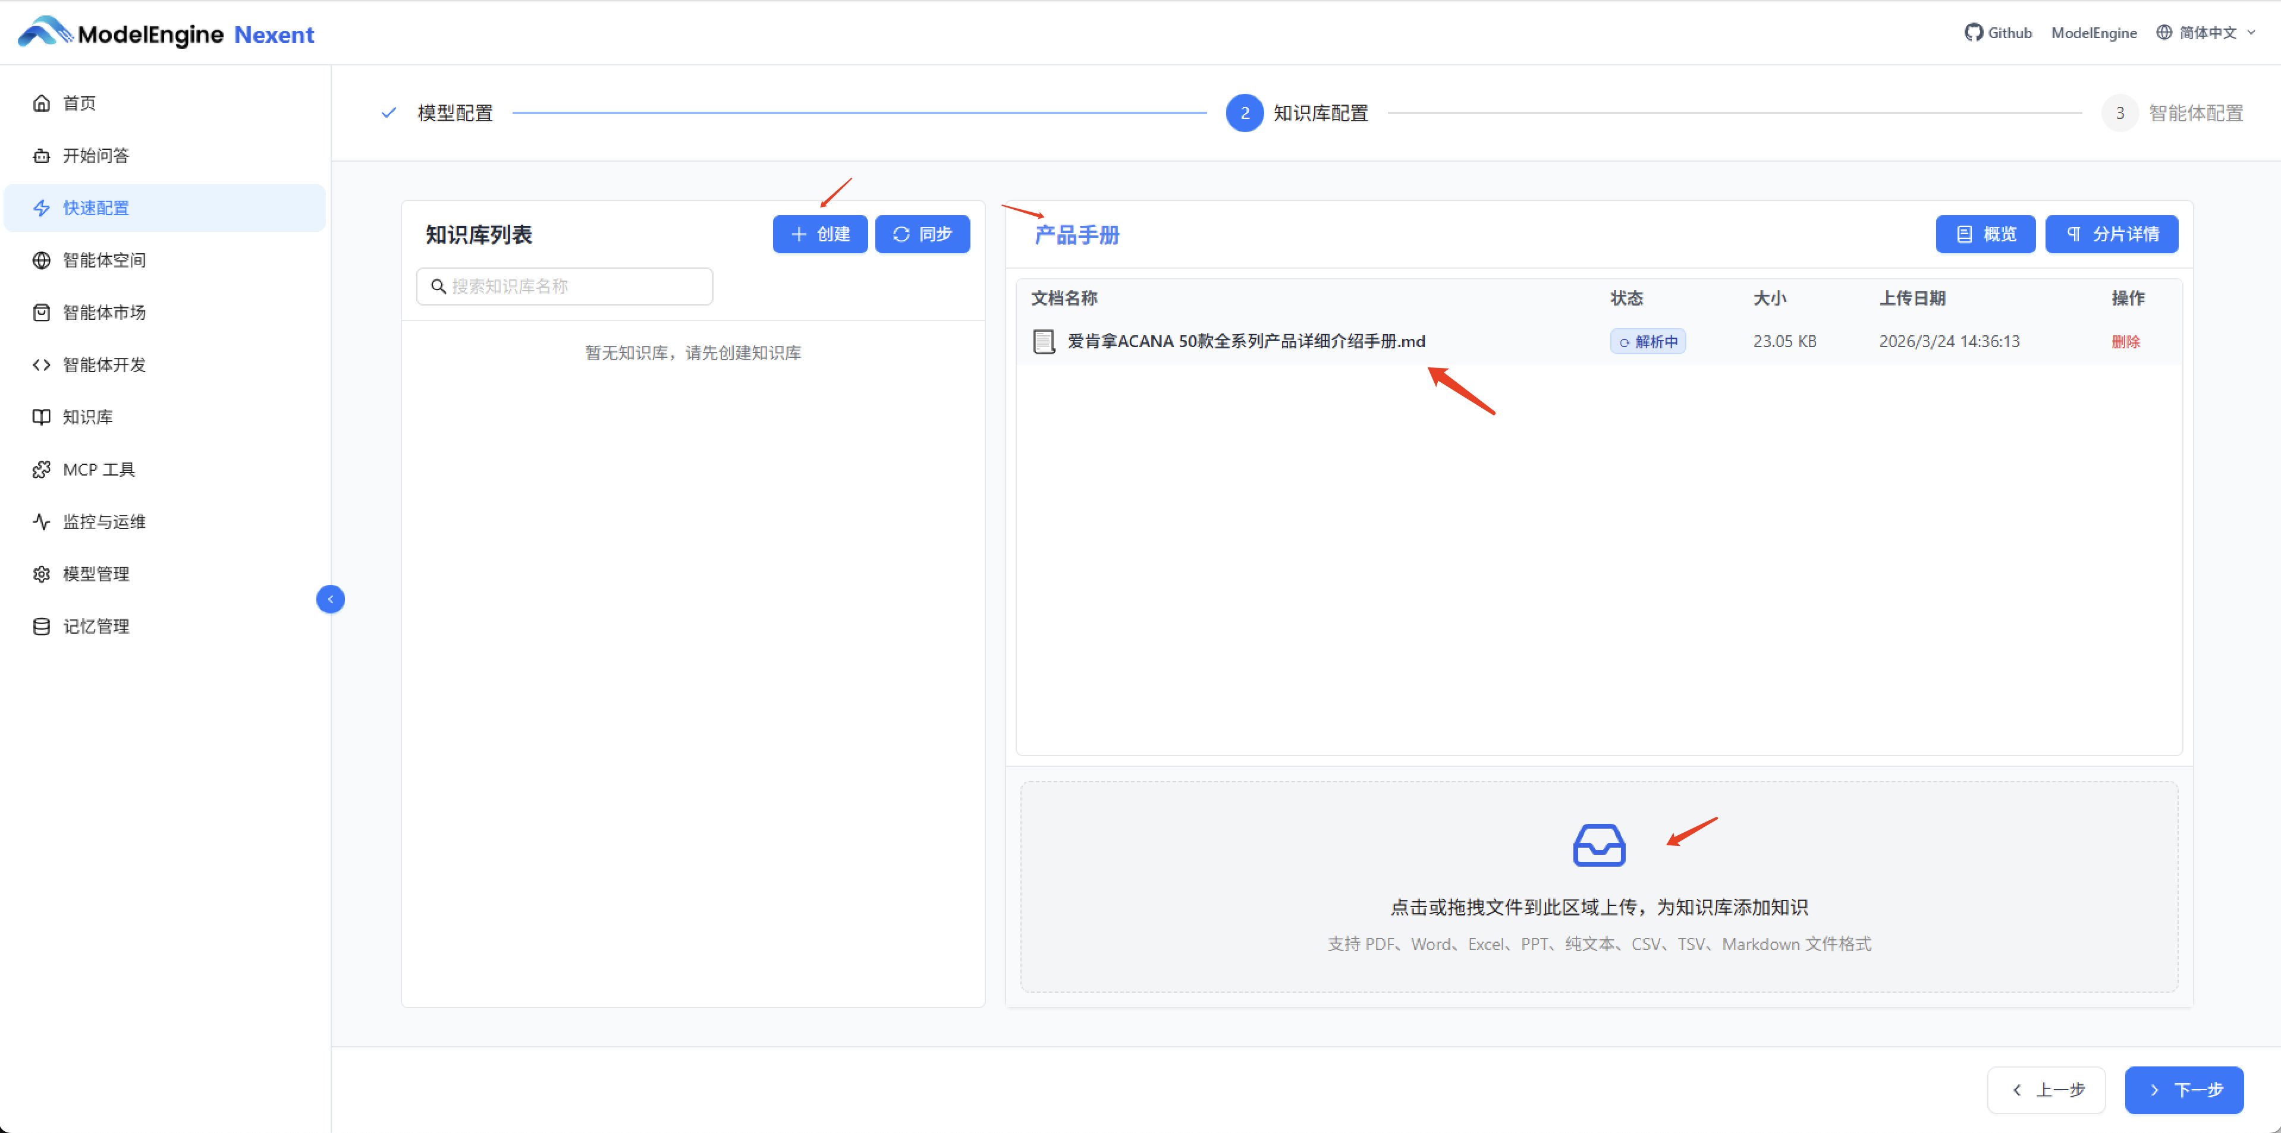Switch to 分片详情 view
This screenshot has width=2281, height=1133.
coord(2111,234)
